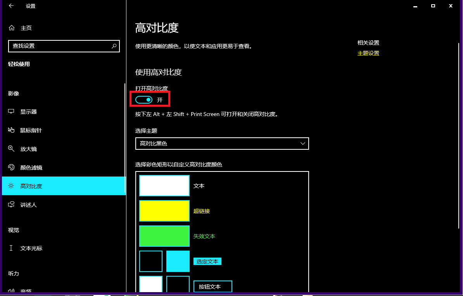
Task: Open 显示器 settings in sidebar
Action: click(28, 111)
